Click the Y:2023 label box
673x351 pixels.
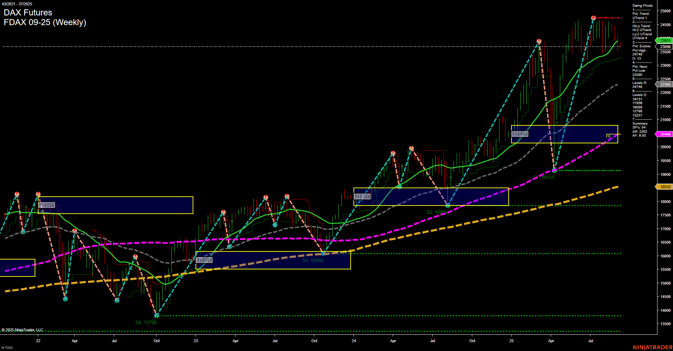(x=204, y=260)
